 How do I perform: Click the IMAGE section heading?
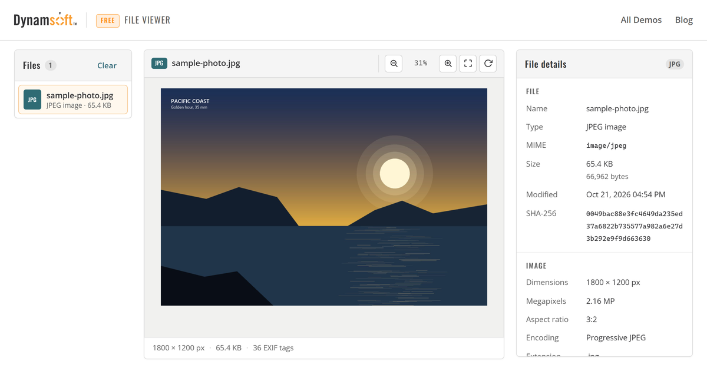(x=536, y=266)
